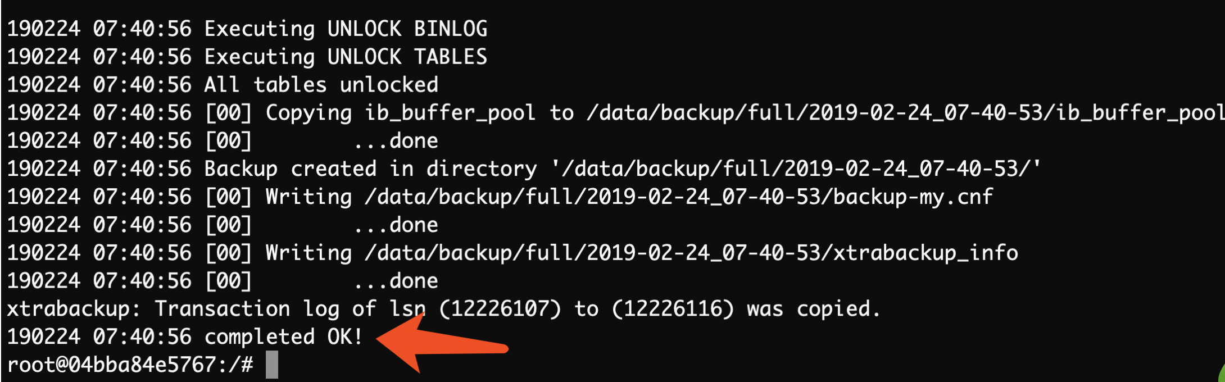Click the starting LSN (12226107)
This screenshot has height=382, width=1225.
click(x=500, y=309)
